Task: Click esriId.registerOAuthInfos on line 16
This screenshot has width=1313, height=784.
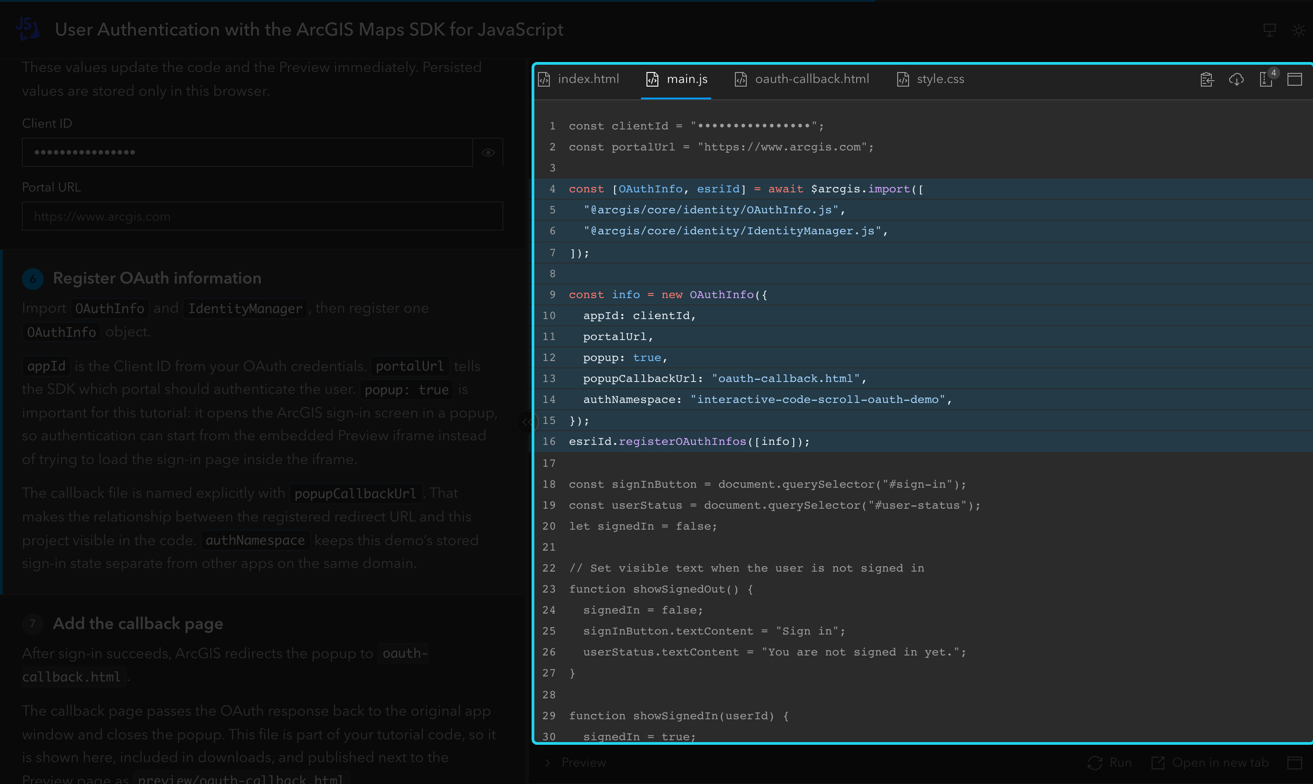Action: tap(689, 441)
